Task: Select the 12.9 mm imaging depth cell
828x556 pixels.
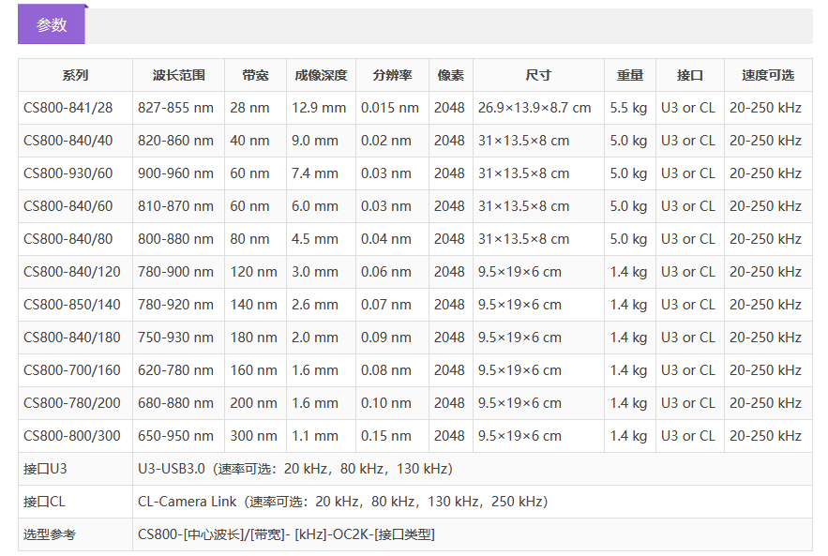Action: click(319, 108)
